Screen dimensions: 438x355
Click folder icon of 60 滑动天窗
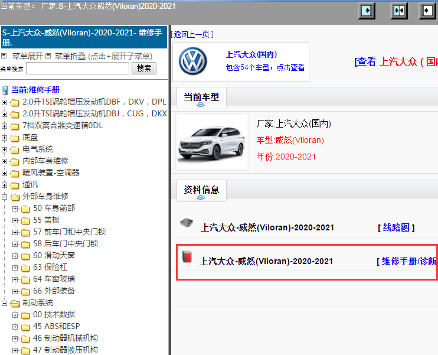point(25,256)
